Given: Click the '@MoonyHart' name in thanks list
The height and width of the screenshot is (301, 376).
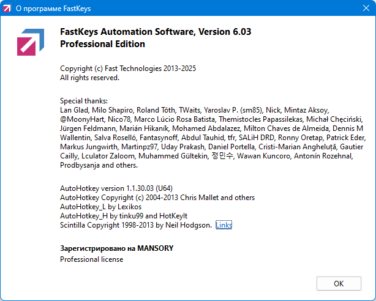Looking at the screenshot, I should 82,119.
